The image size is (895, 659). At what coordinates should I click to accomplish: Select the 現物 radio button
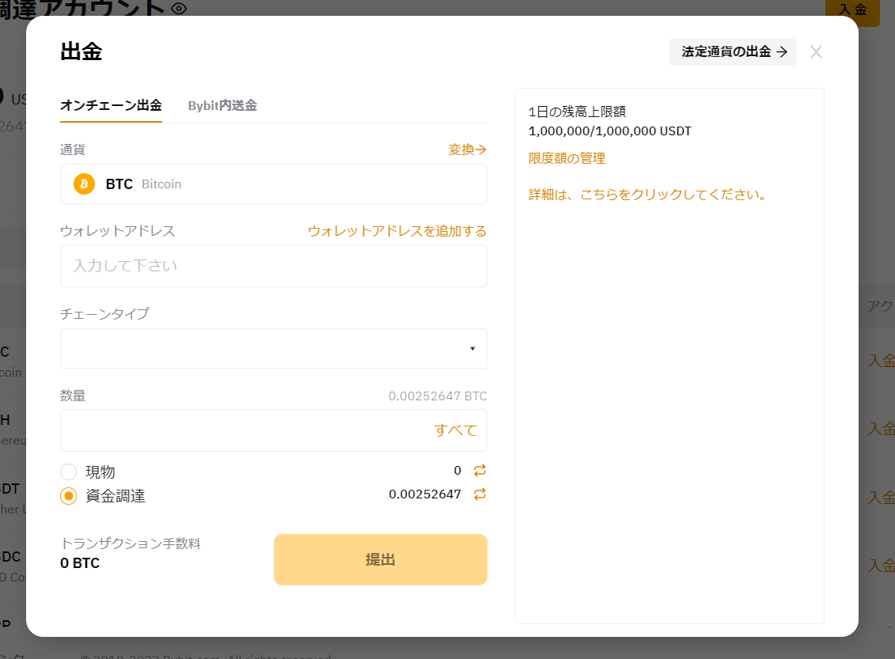(x=69, y=472)
